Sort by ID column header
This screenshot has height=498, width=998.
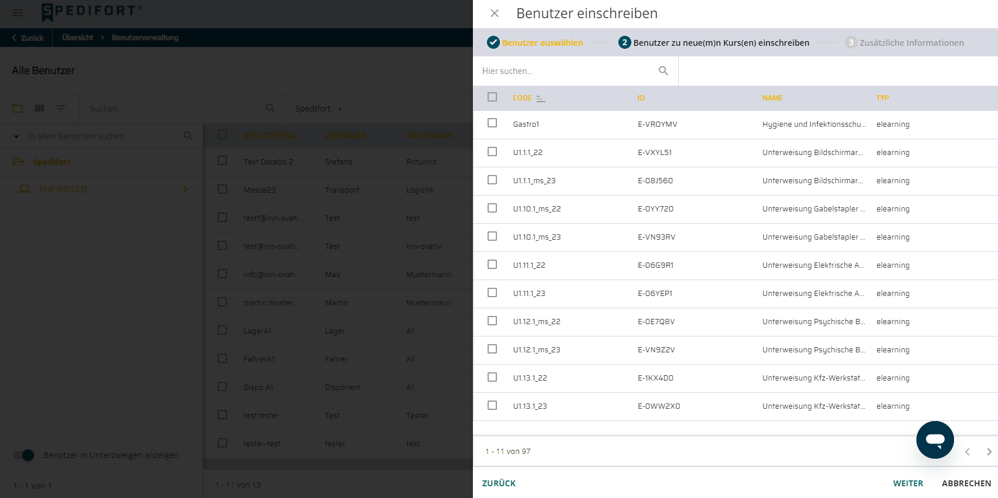pyautogui.click(x=641, y=98)
